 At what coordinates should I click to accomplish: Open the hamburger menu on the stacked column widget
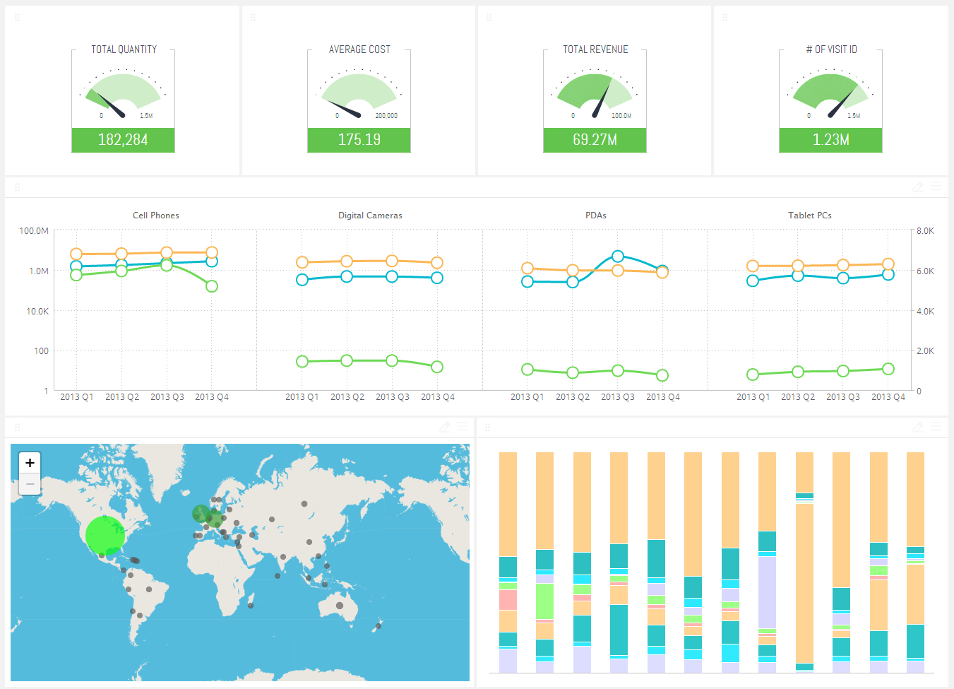pos(936,427)
